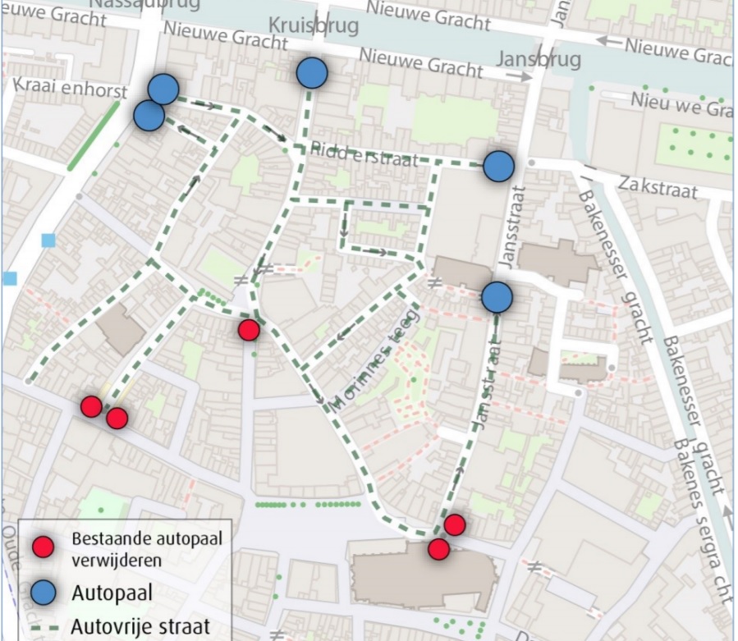Image resolution: width=738 pixels, height=641 pixels.
Task: Select the 'Autovrije straat' legend text
Action: pos(140,628)
